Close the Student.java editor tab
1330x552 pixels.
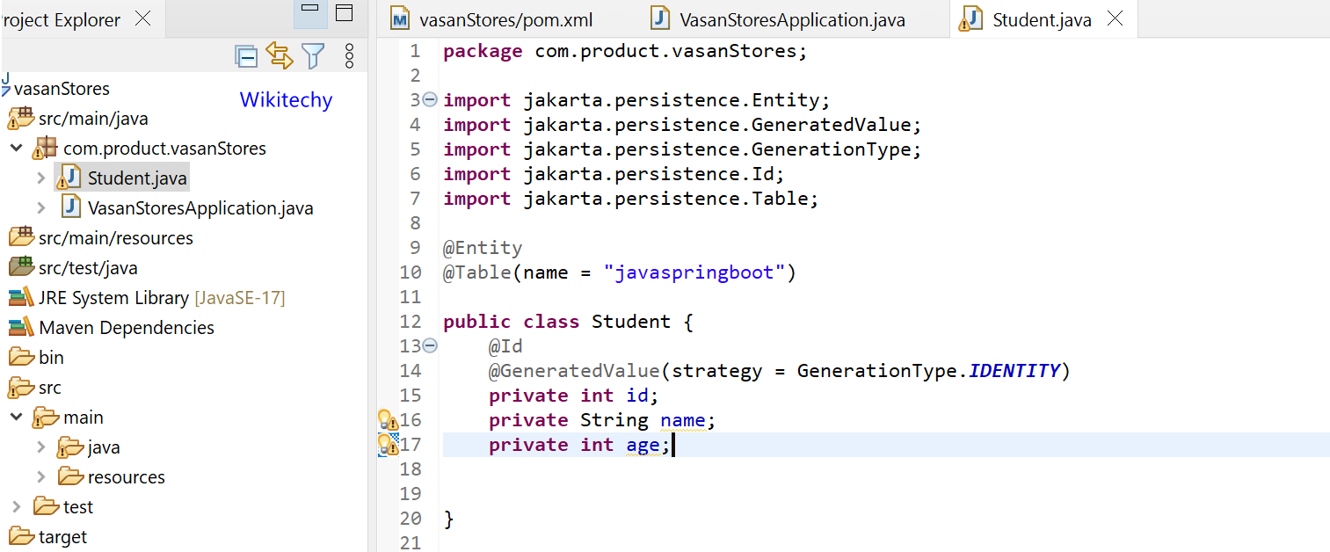[x=1115, y=18]
